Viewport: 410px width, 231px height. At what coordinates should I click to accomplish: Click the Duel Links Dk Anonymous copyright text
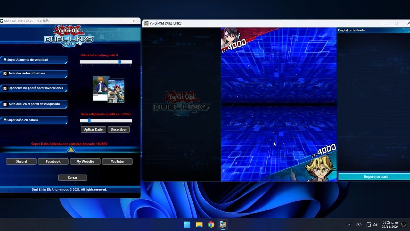tap(69, 189)
